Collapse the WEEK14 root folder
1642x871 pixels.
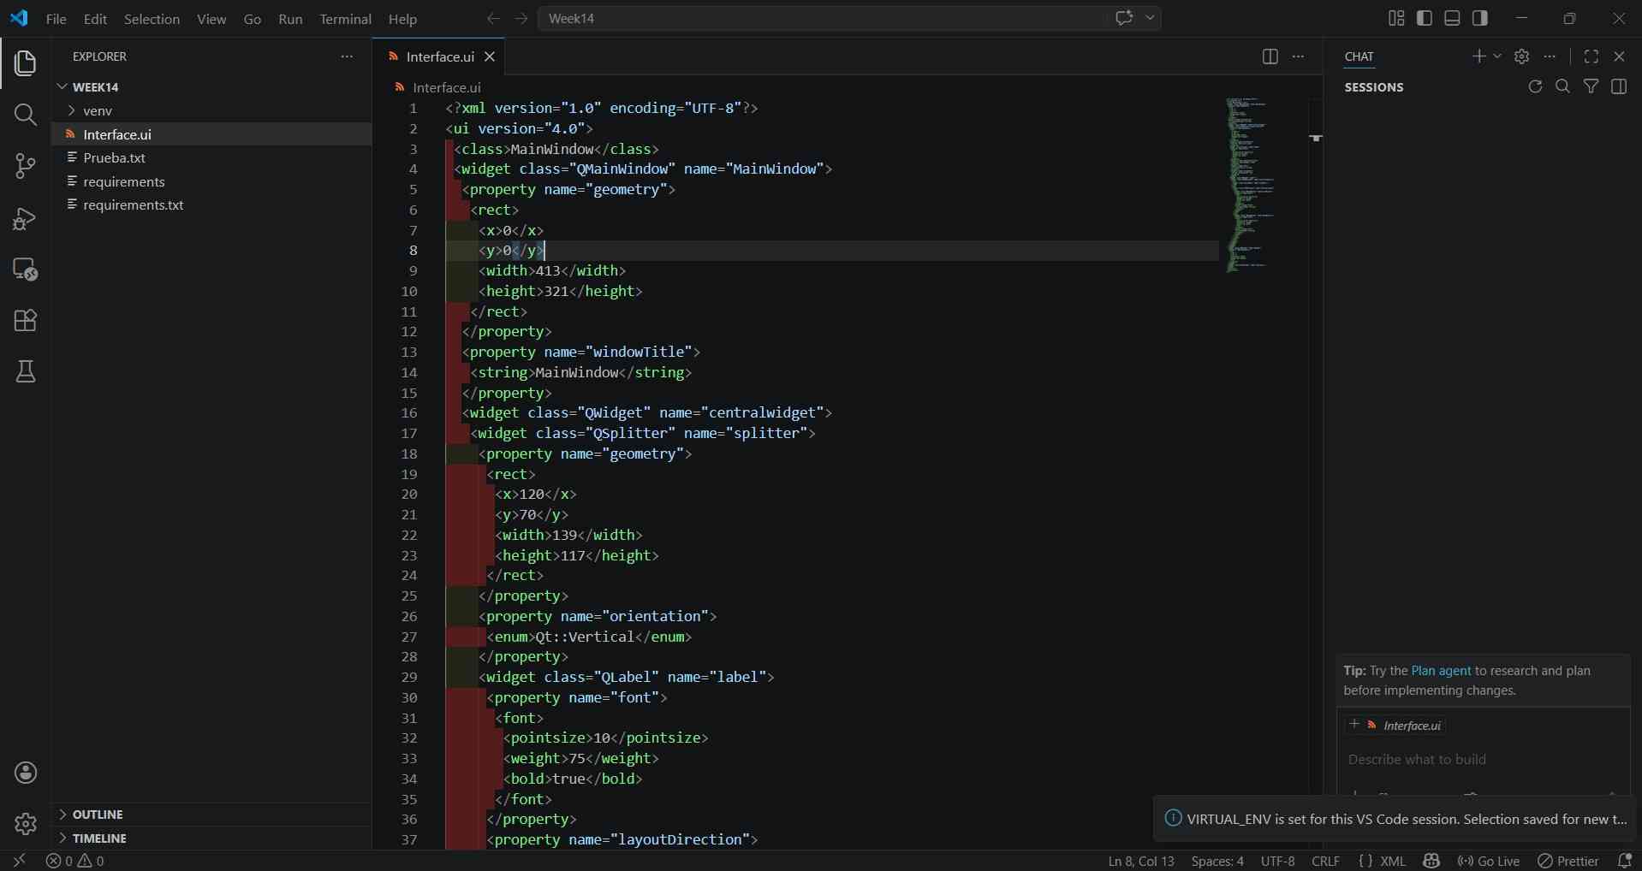[62, 86]
